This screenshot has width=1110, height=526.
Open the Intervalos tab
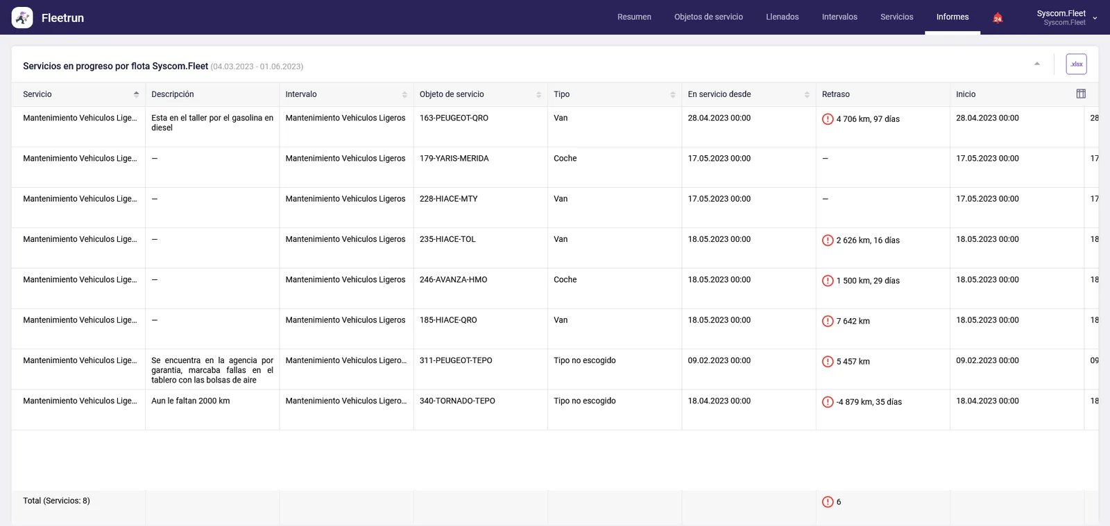[x=839, y=17]
